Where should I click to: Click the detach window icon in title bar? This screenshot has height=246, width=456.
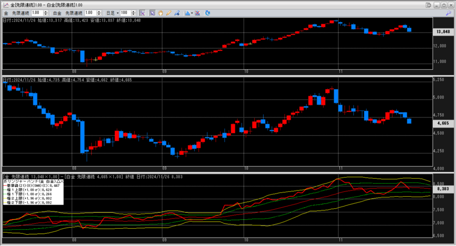[428, 5]
